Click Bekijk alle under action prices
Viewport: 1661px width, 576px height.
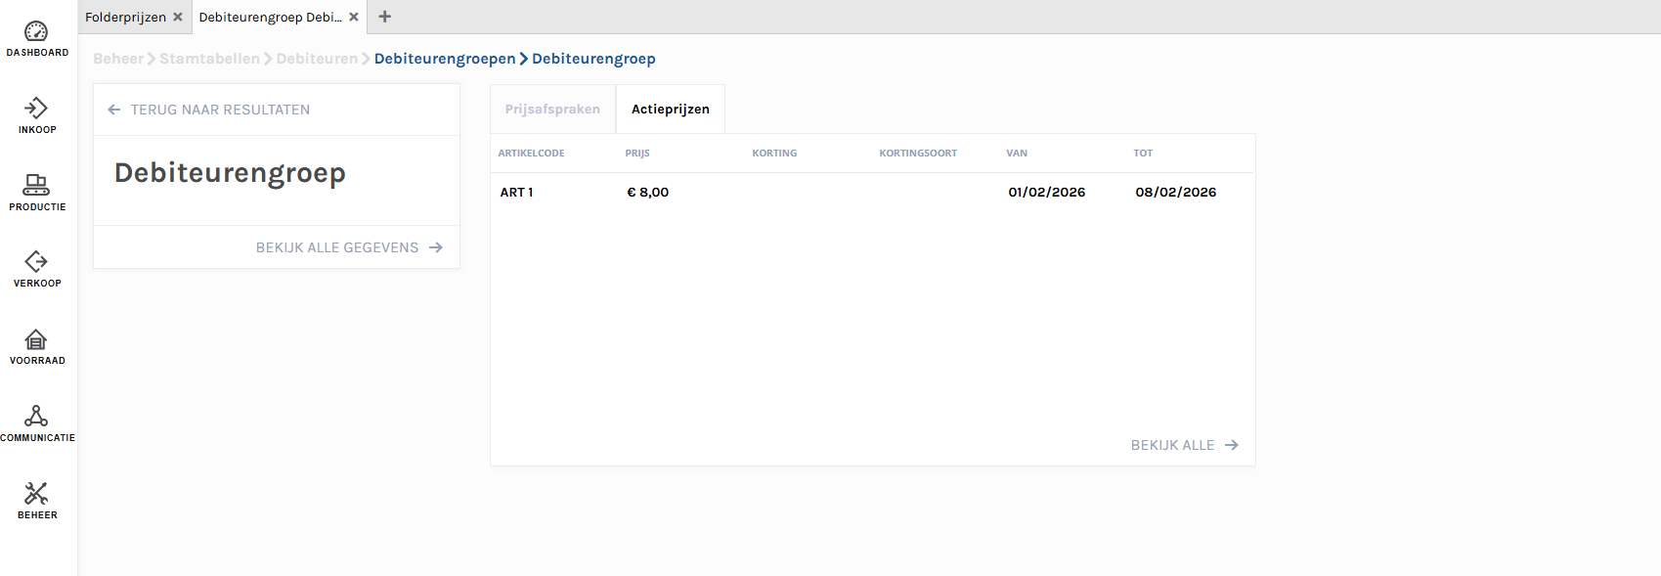[1184, 445]
